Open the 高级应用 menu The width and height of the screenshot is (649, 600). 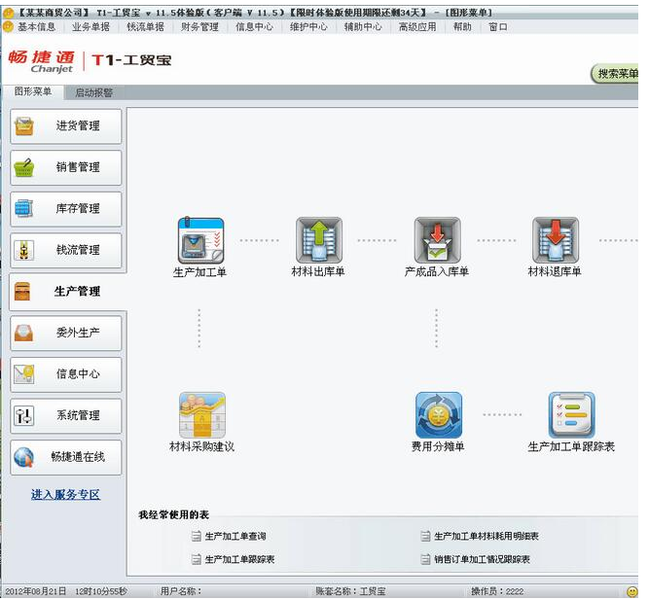point(417,27)
